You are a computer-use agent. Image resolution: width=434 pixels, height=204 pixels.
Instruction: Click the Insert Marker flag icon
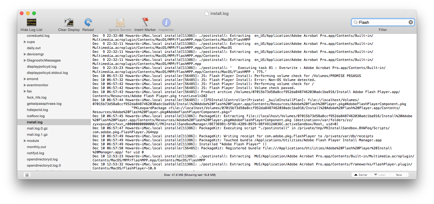pyautogui.click(x=145, y=22)
